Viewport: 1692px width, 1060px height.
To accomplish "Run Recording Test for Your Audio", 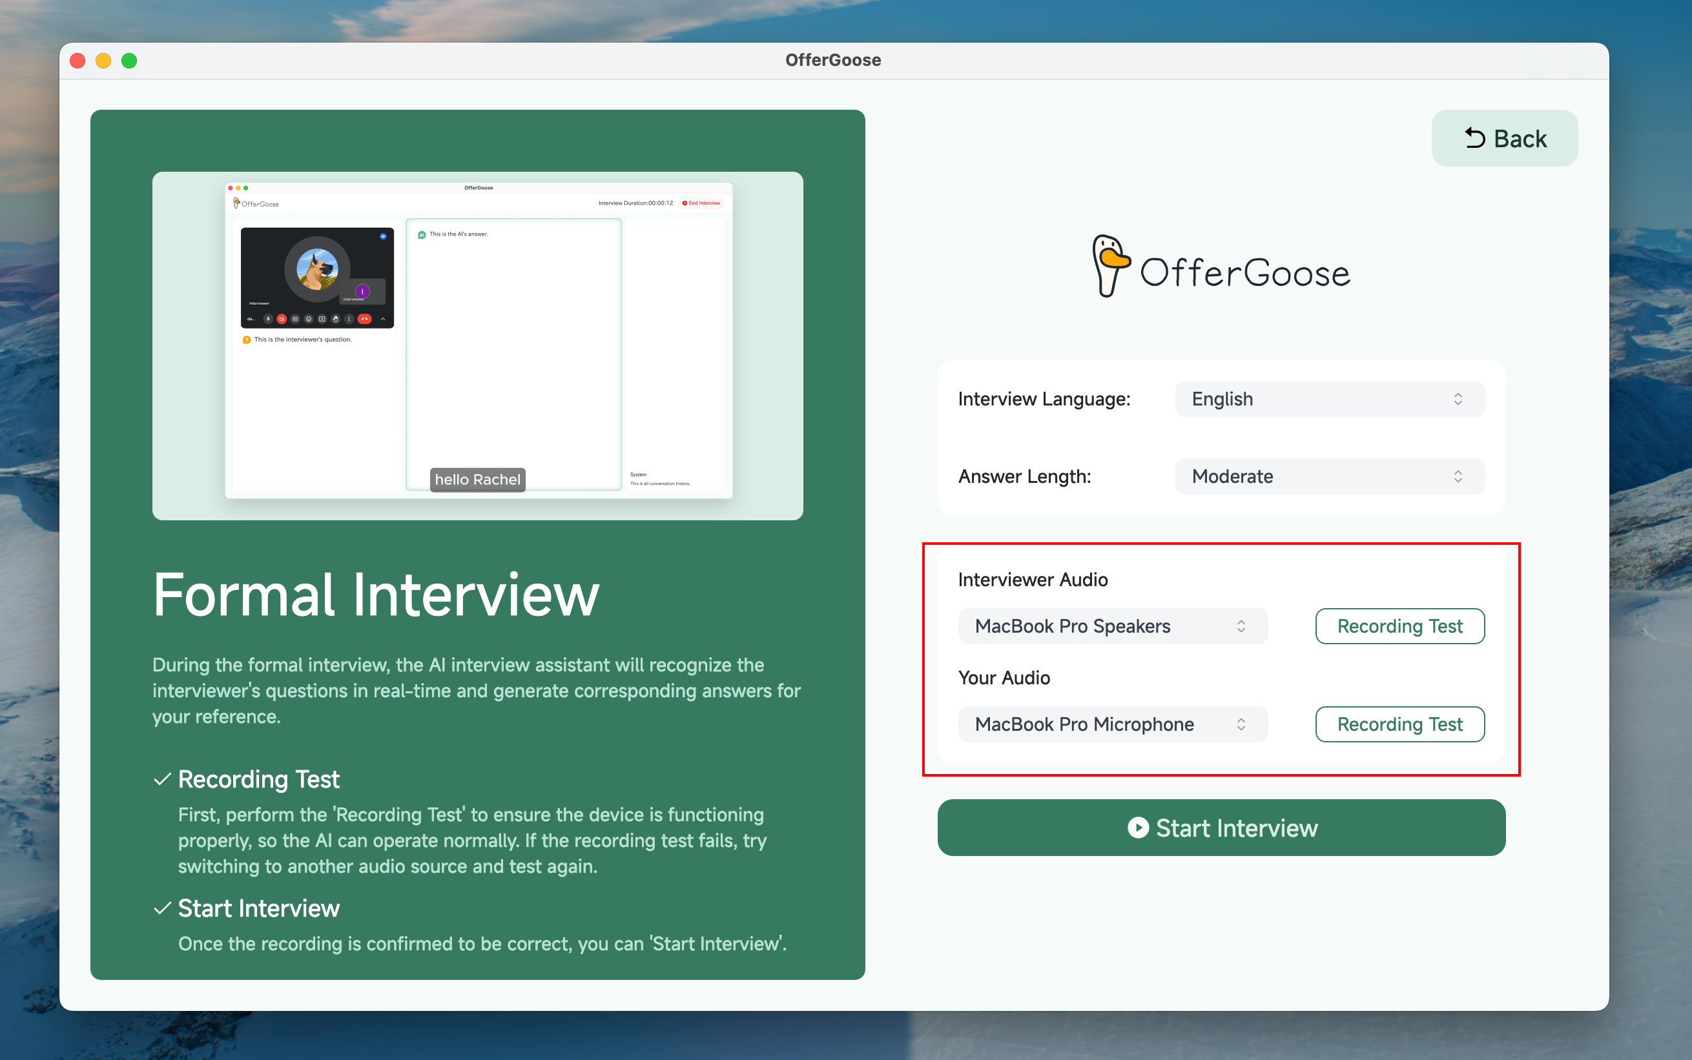I will (1399, 724).
